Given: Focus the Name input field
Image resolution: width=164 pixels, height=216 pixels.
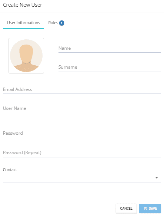Looking at the screenshot, I should tap(110, 48).
